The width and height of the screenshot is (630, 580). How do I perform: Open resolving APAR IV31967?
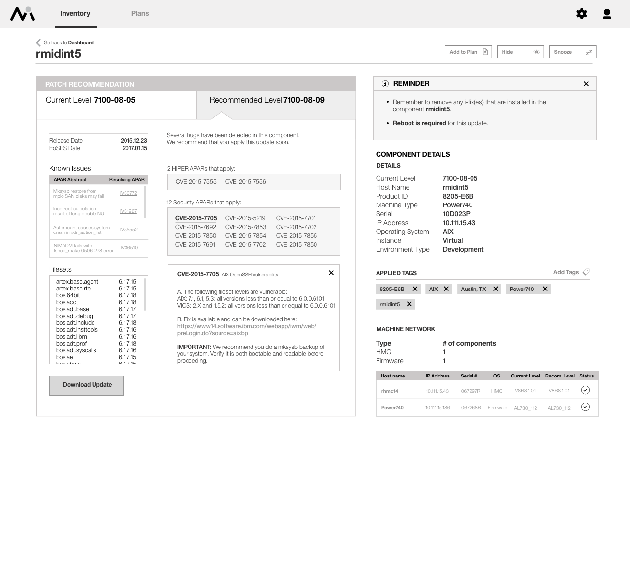[x=128, y=211]
